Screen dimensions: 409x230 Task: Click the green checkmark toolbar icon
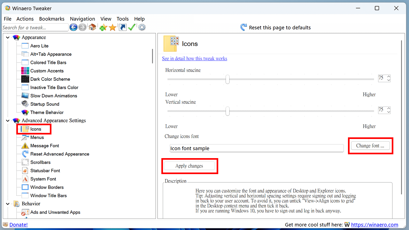pyautogui.click(x=132, y=27)
